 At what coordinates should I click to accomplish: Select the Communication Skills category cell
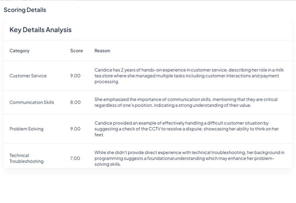32,102
